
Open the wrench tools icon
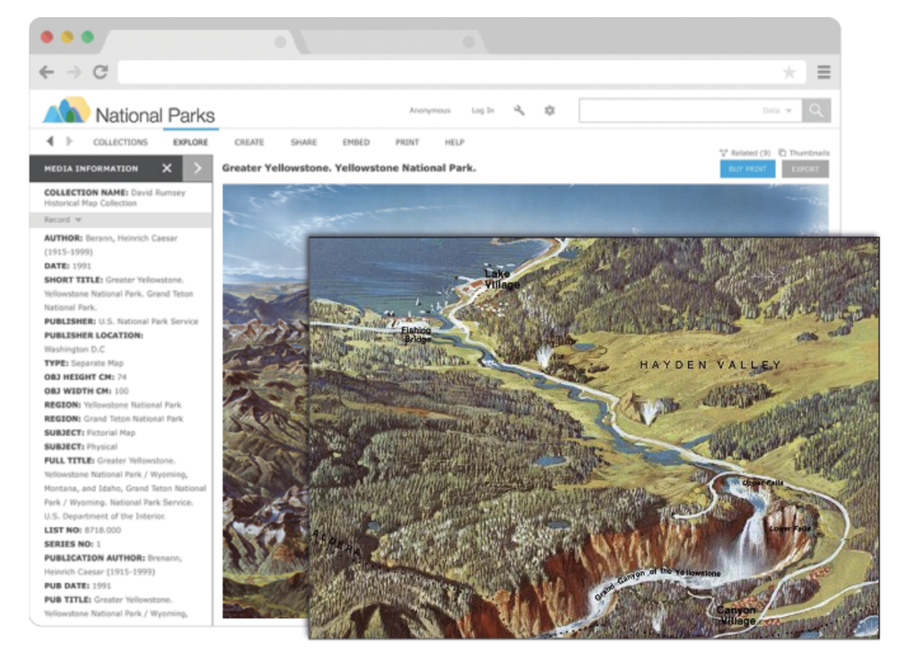pyautogui.click(x=518, y=110)
